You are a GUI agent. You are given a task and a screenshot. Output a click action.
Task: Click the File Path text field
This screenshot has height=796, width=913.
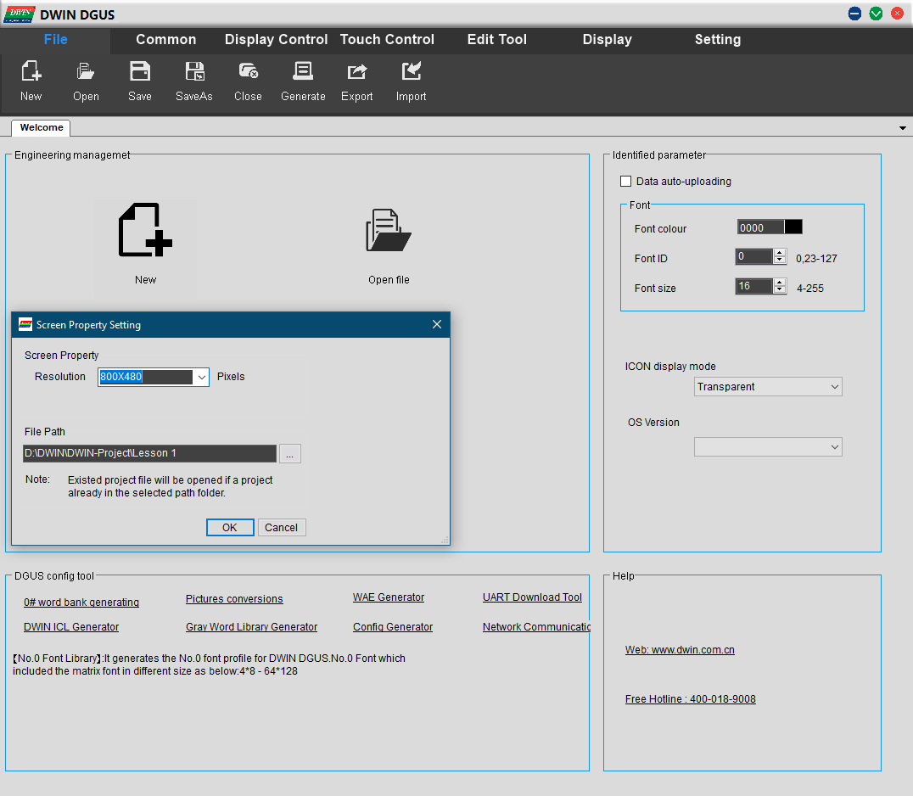149,454
